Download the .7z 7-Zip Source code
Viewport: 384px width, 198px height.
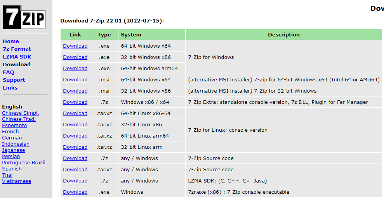pyautogui.click(x=75, y=158)
